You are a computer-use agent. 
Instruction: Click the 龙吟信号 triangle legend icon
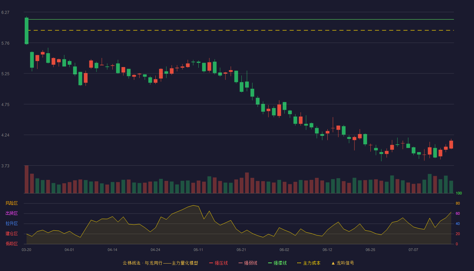[x=333, y=263]
